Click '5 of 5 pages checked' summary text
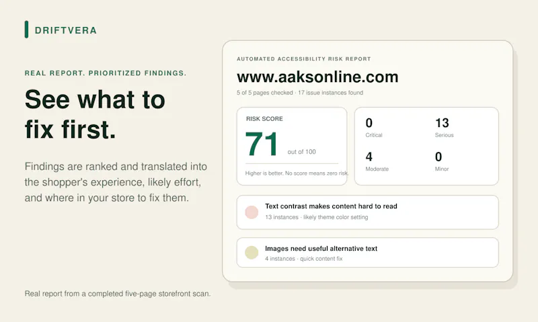The width and height of the screenshot is (538, 322). [264, 93]
